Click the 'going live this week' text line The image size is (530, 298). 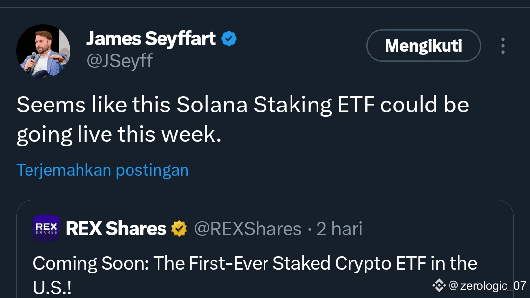119,135
